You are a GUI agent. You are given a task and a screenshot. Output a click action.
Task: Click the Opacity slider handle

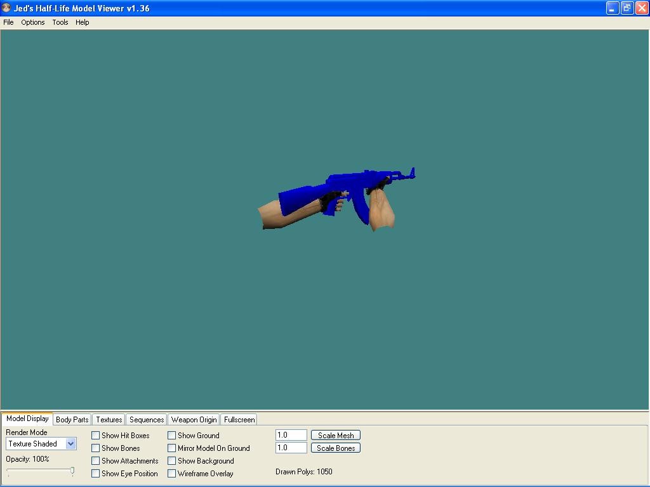coord(72,471)
